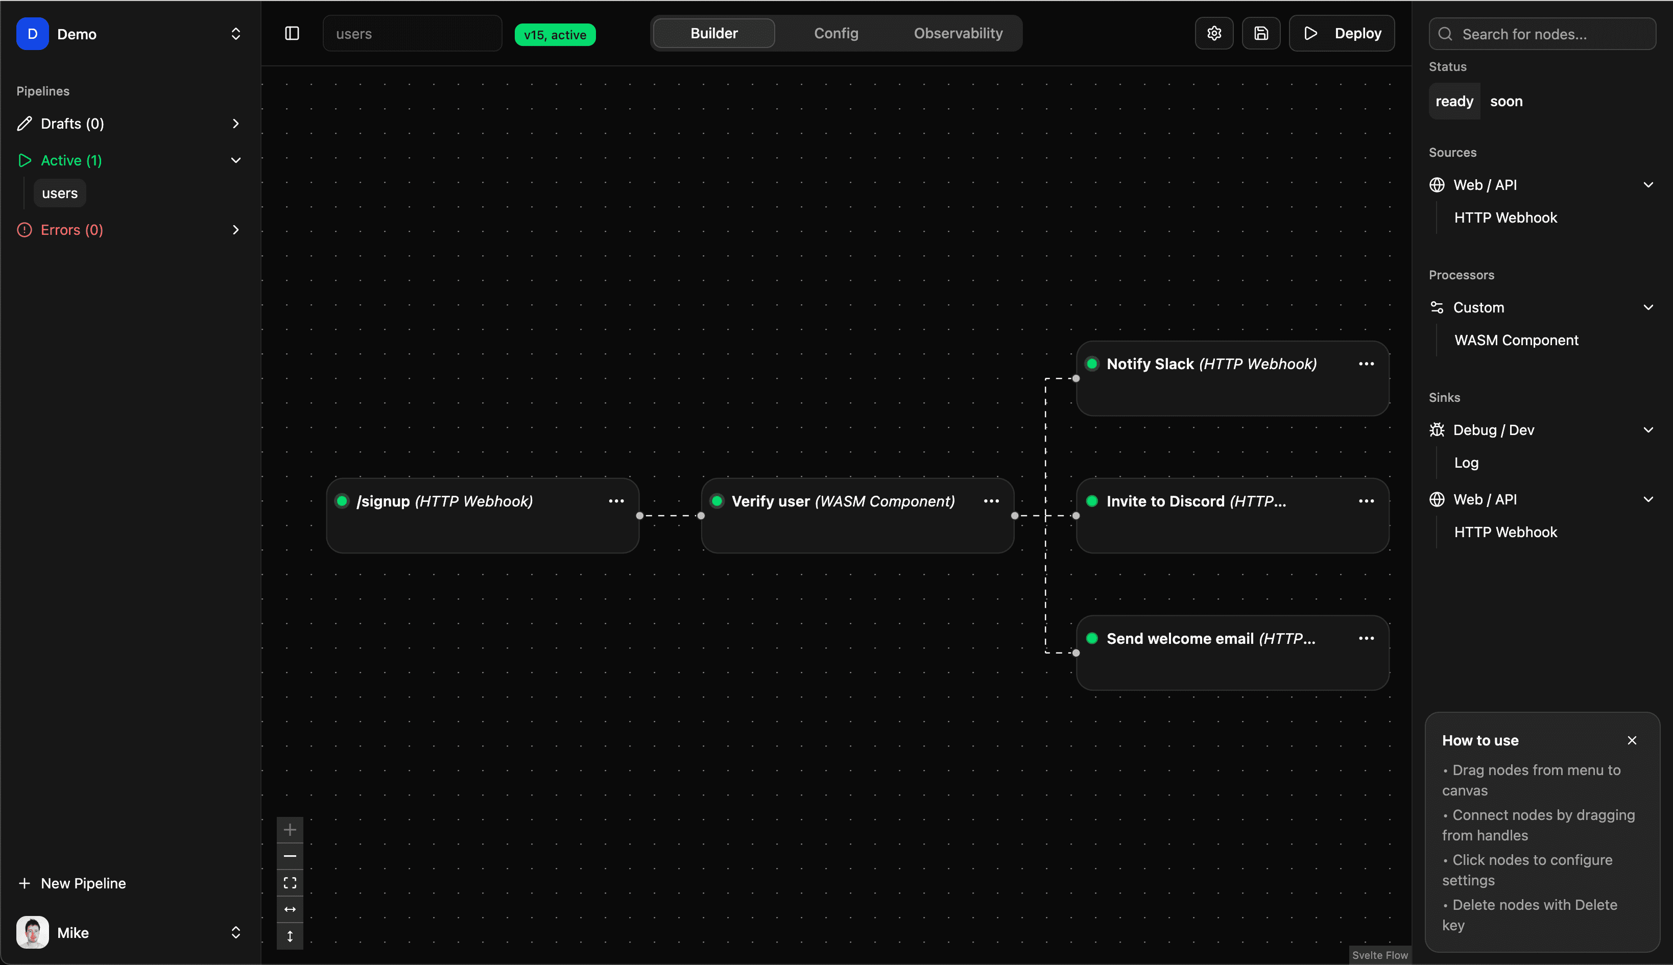Open the Observability tab
The width and height of the screenshot is (1673, 965).
click(x=958, y=33)
